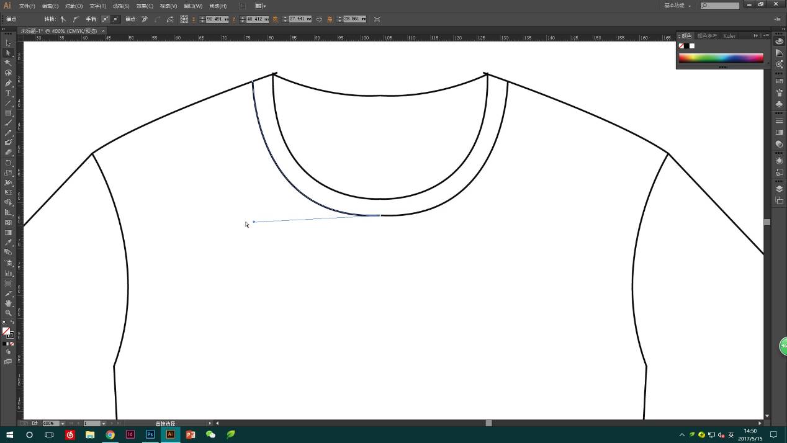Select the Type tool
The height and width of the screenshot is (443, 787).
coord(8,92)
